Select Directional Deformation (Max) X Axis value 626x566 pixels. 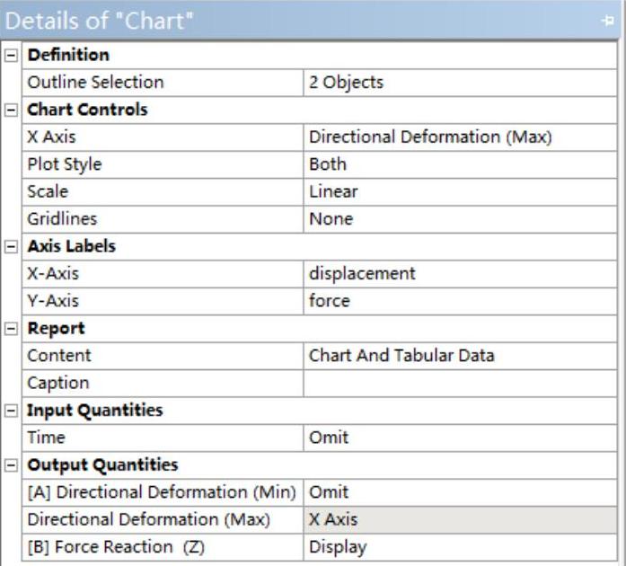[462, 519]
